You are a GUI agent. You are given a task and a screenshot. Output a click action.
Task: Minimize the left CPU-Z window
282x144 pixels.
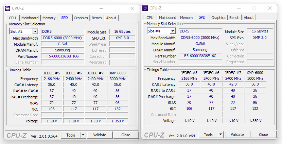101,8
